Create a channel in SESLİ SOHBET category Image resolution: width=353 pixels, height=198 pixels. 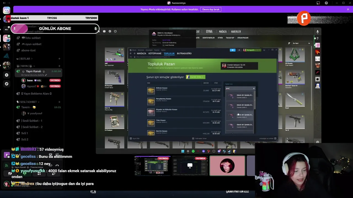(59, 102)
